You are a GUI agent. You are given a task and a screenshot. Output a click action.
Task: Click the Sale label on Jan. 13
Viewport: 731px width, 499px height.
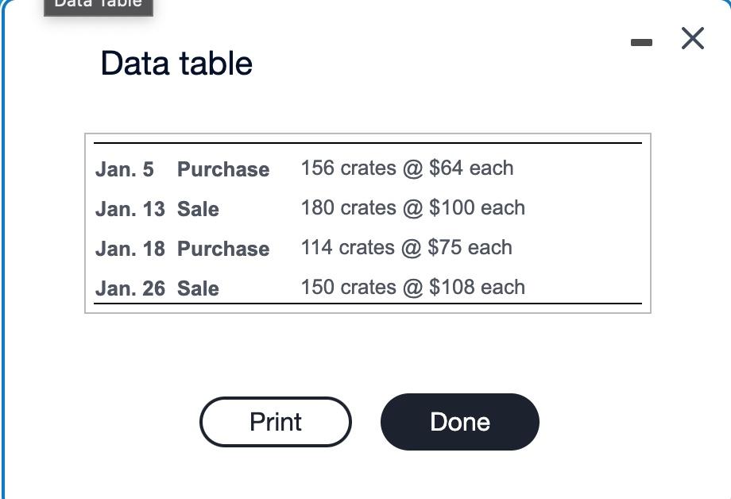coord(198,209)
